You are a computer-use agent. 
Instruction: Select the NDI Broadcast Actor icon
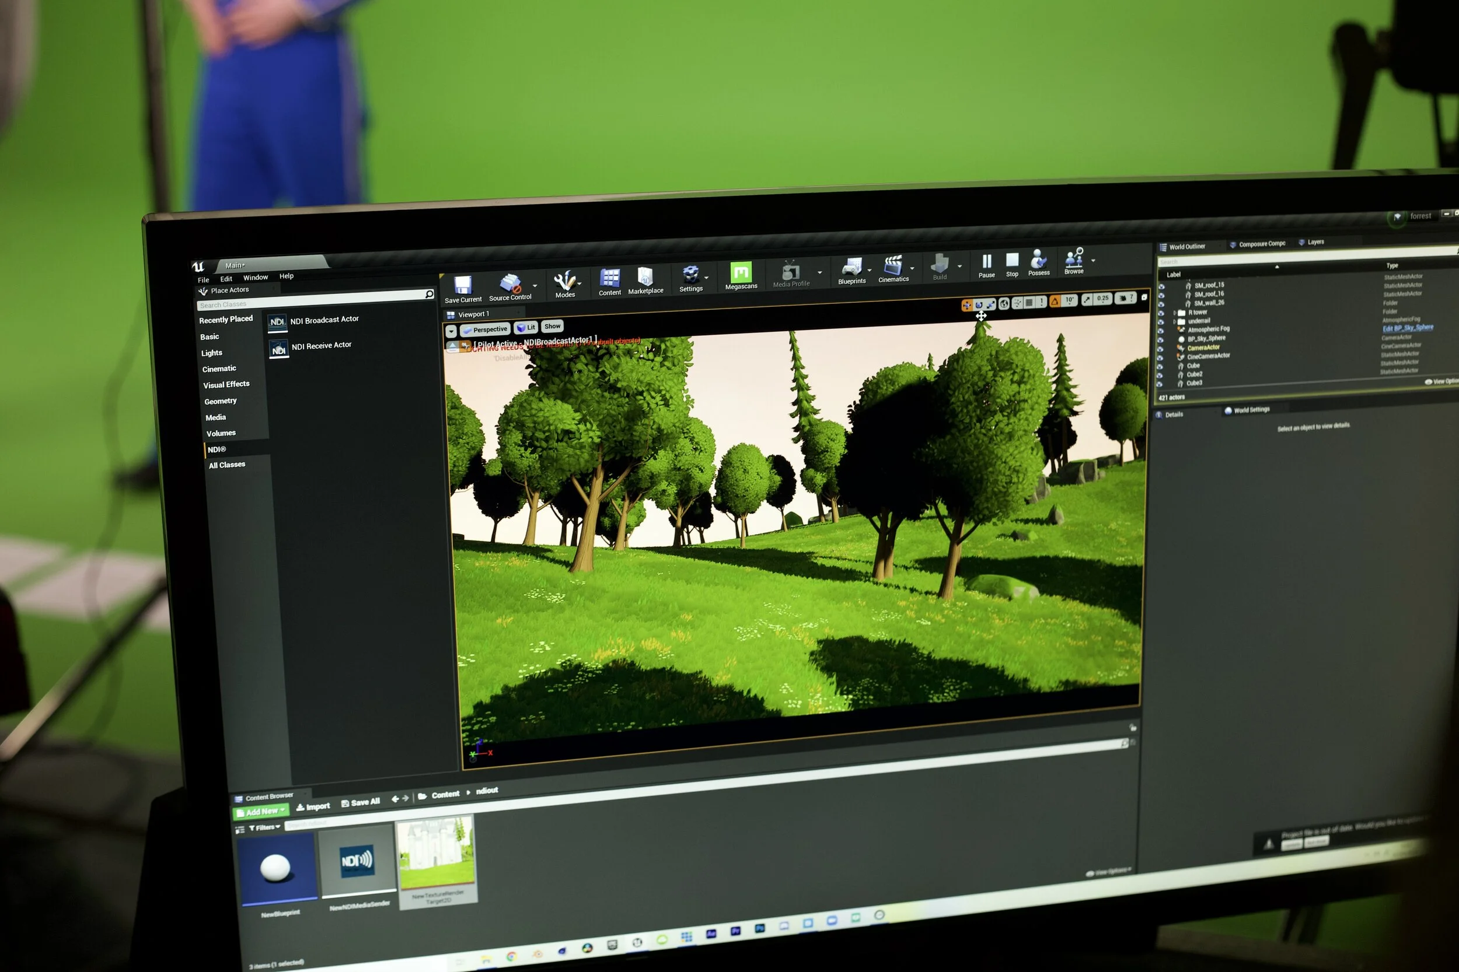coord(277,322)
